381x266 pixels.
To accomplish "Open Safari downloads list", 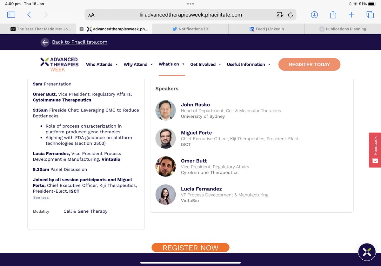I will pos(314,15).
